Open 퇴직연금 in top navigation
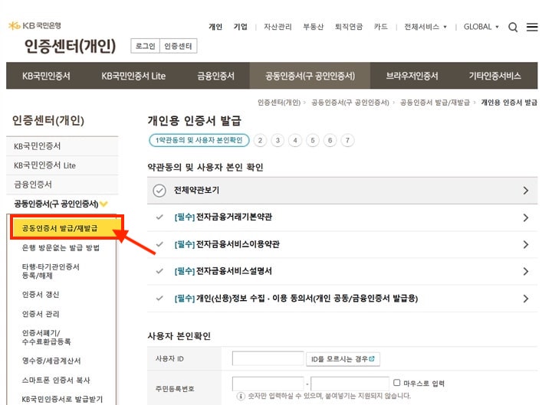The height and width of the screenshot is (405, 552). (349, 27)
